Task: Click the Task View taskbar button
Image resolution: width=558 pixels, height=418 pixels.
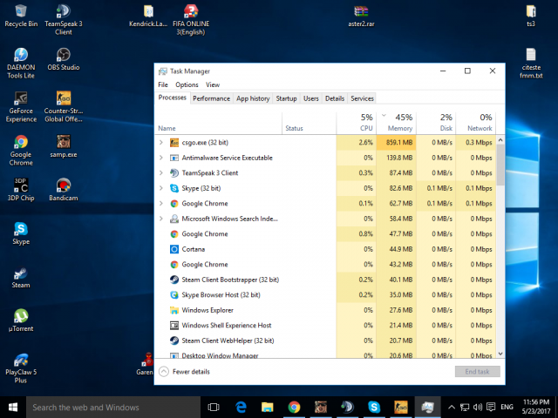Action: pyautogui.click(x=214, y=407)
